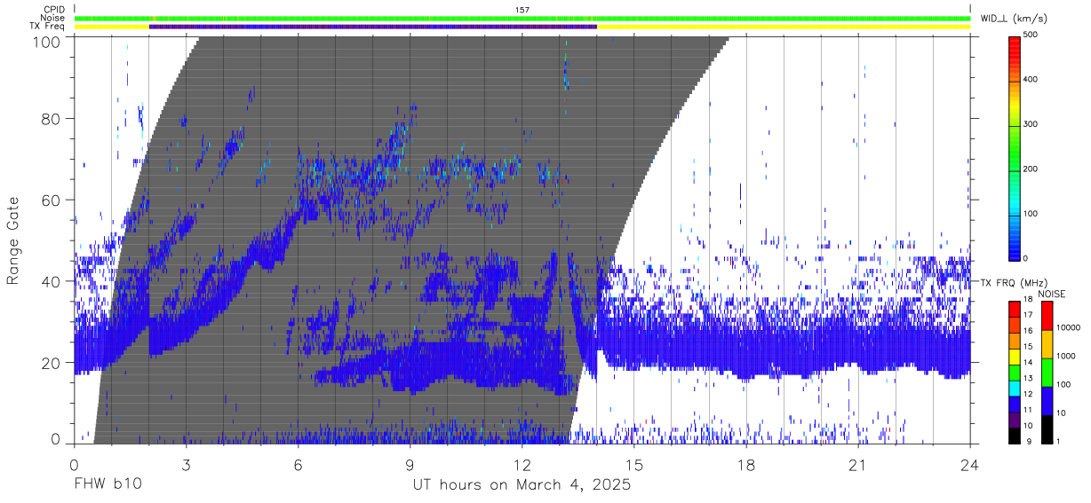Image resolution: width=1091 pixels, height=503 pixels.
Task: Click the WID⊥ (km/s) colorbar title
Action: pos(1016,18)
